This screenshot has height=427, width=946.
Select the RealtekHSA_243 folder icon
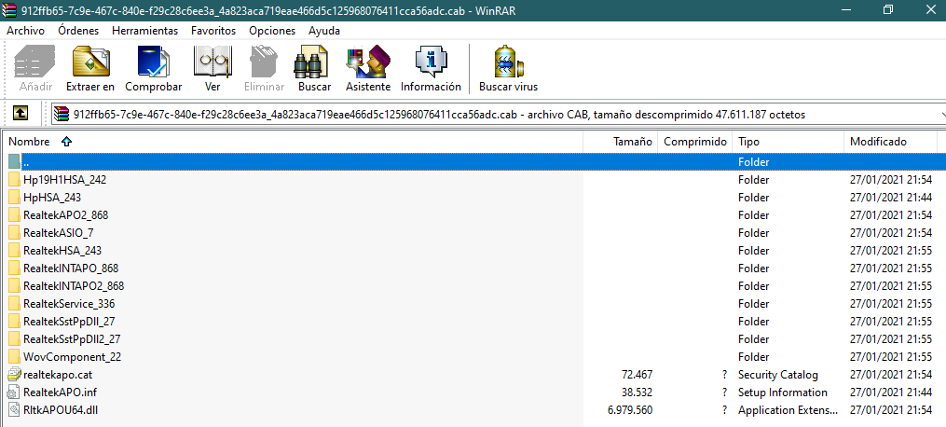[15, 250]
